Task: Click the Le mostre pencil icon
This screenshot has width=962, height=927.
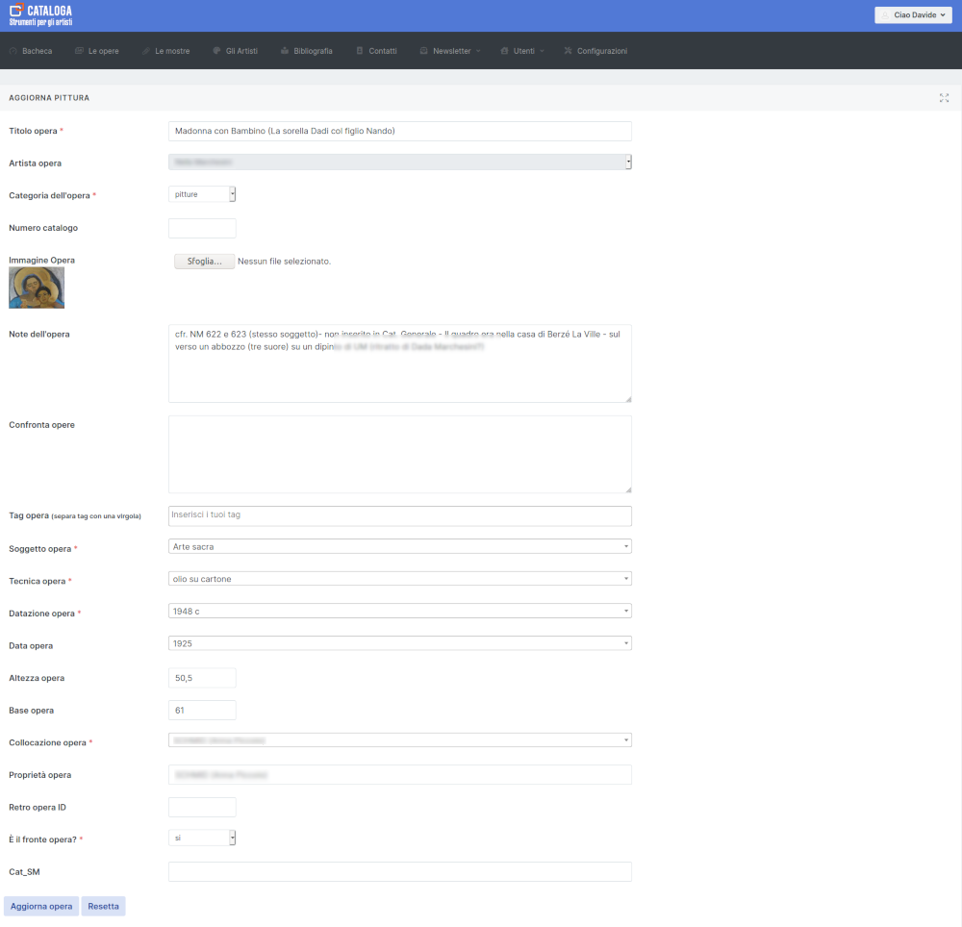Action: click(x=146, y=51)
